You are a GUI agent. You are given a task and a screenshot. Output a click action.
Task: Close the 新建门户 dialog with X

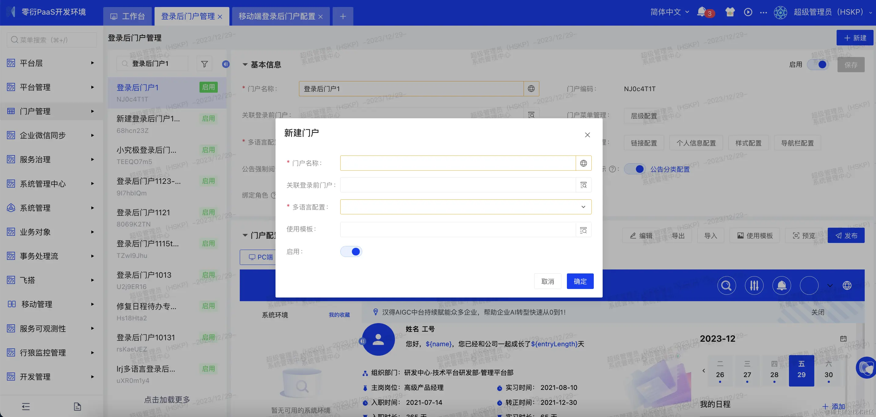587,135
